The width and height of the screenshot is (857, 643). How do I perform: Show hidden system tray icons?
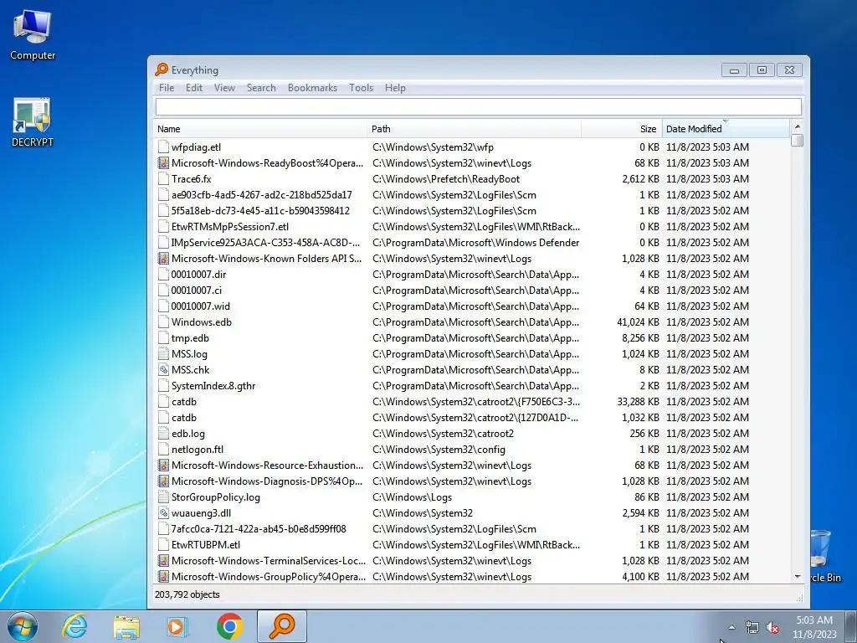[731, 627]
